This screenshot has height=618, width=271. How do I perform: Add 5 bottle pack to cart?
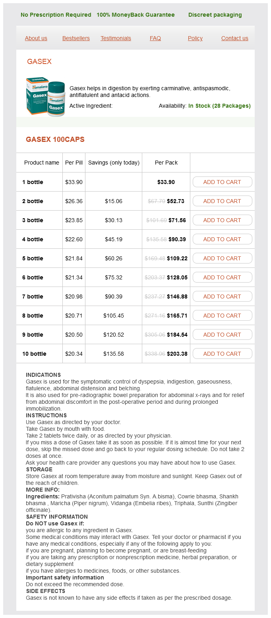(222, 258)
